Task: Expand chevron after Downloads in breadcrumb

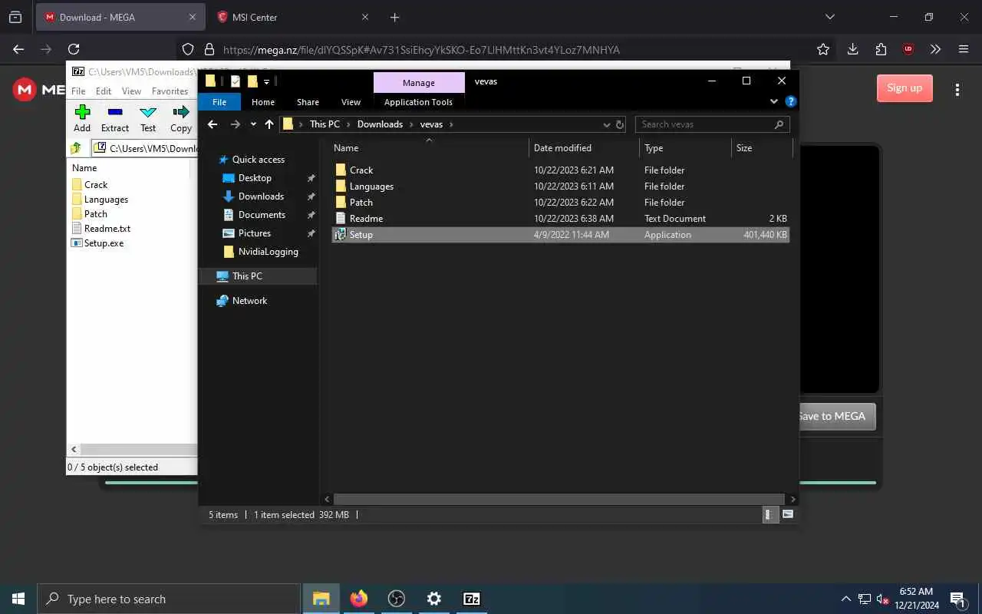Action: (x=412, y=124)
